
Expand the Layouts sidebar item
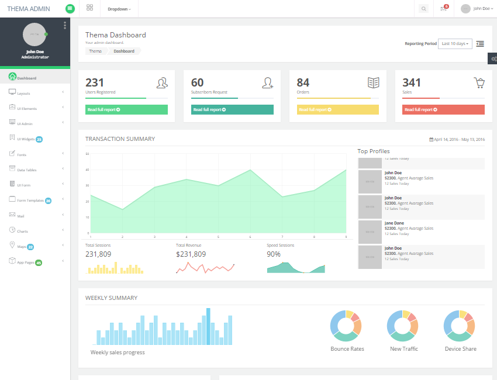(x=35, y=94)
